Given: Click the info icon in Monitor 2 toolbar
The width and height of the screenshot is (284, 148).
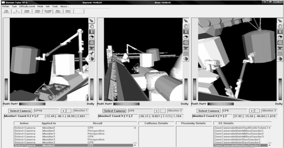Looking at the screenshot, I should click(x=186, y=31).
